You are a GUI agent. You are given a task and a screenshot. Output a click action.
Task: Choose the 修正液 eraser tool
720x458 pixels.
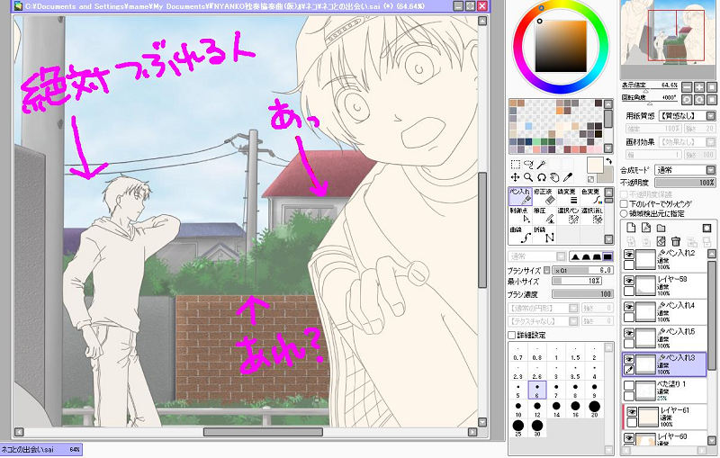pos(544,197)
